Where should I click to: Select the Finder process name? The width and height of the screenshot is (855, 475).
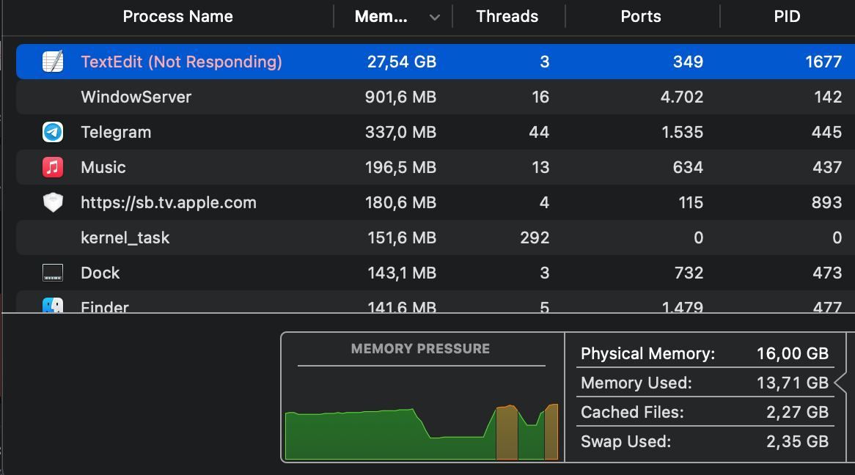pos(105,307)
